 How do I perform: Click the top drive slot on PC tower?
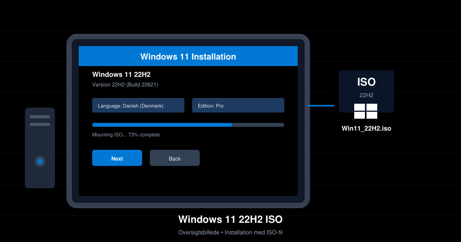(x=40, y=117)
